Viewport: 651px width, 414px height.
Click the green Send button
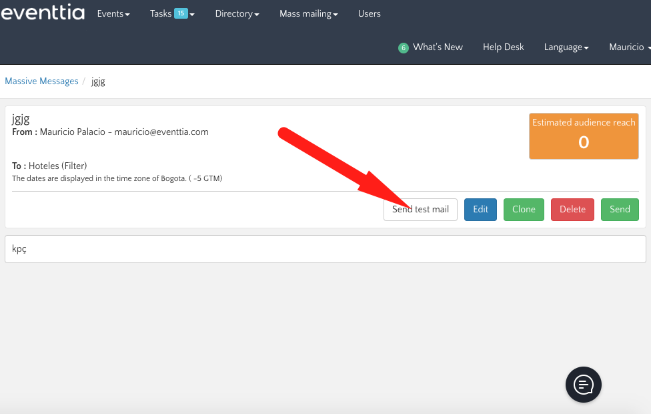[x=620, y=210]
